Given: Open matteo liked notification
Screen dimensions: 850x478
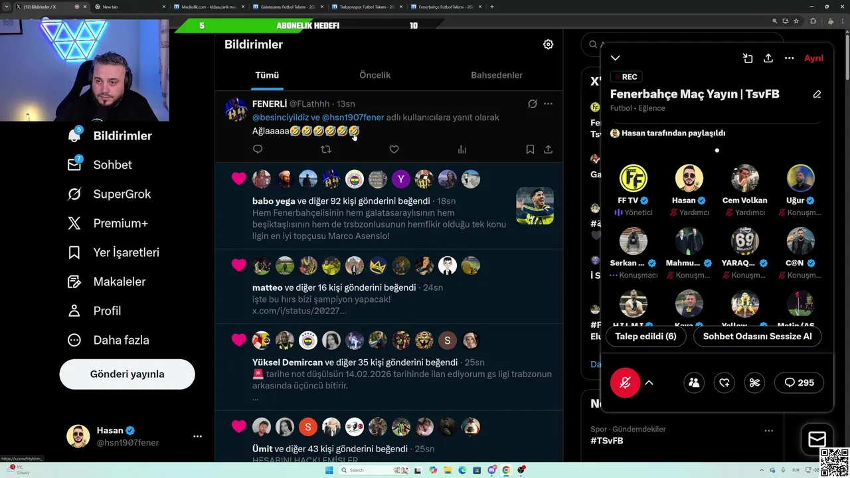Looking at the screenshot, I should tap(388, 287).
